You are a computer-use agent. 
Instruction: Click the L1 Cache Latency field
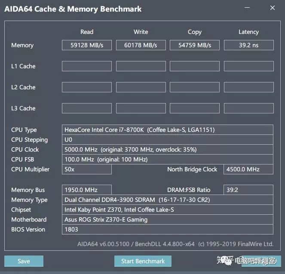[248, 66]
